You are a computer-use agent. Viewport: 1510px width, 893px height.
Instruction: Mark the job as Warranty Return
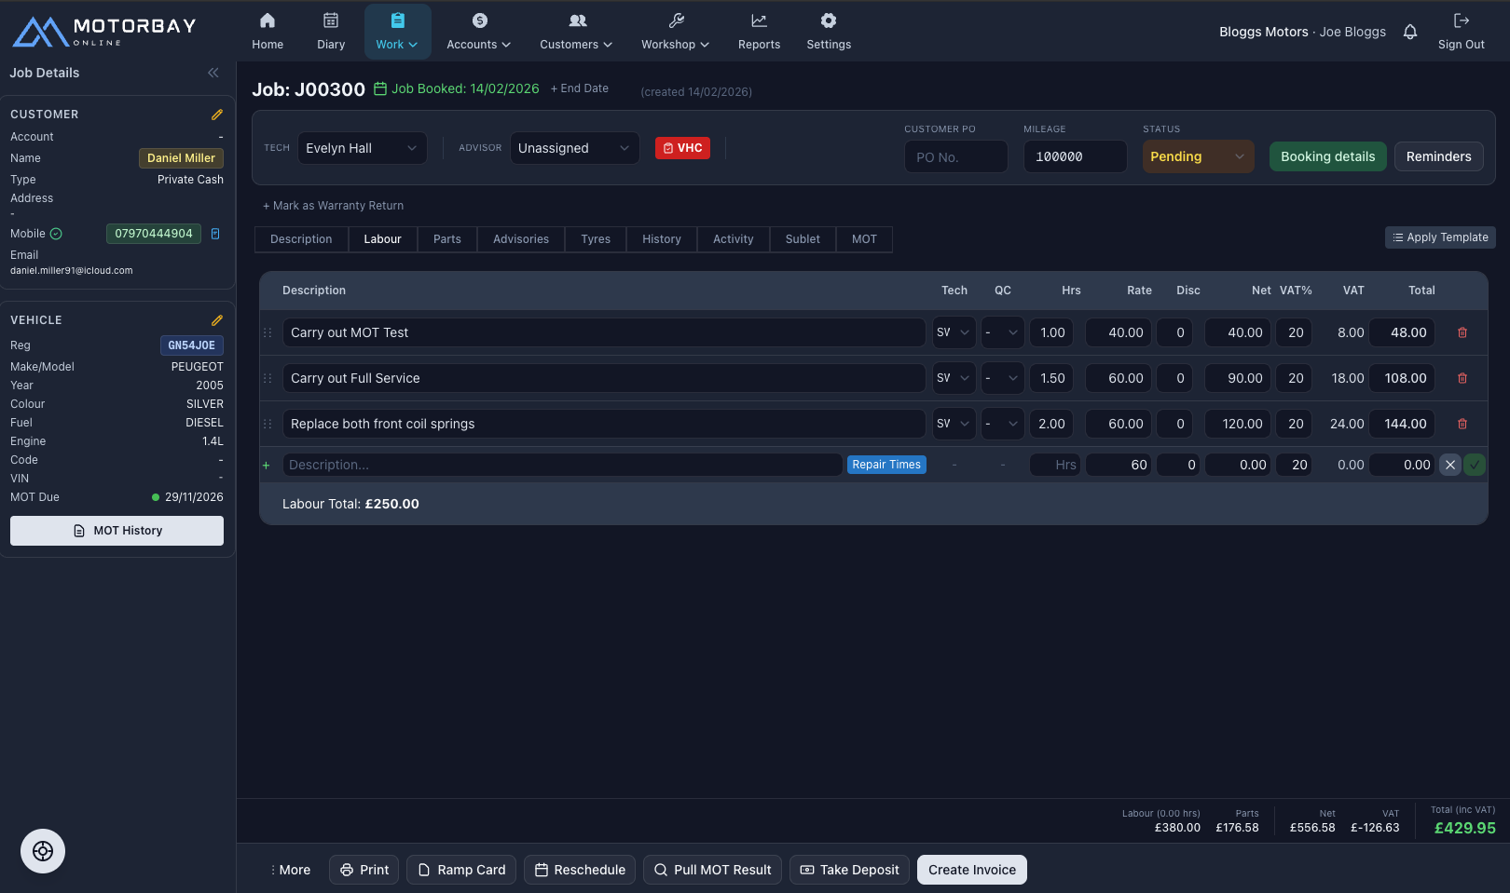334,206
